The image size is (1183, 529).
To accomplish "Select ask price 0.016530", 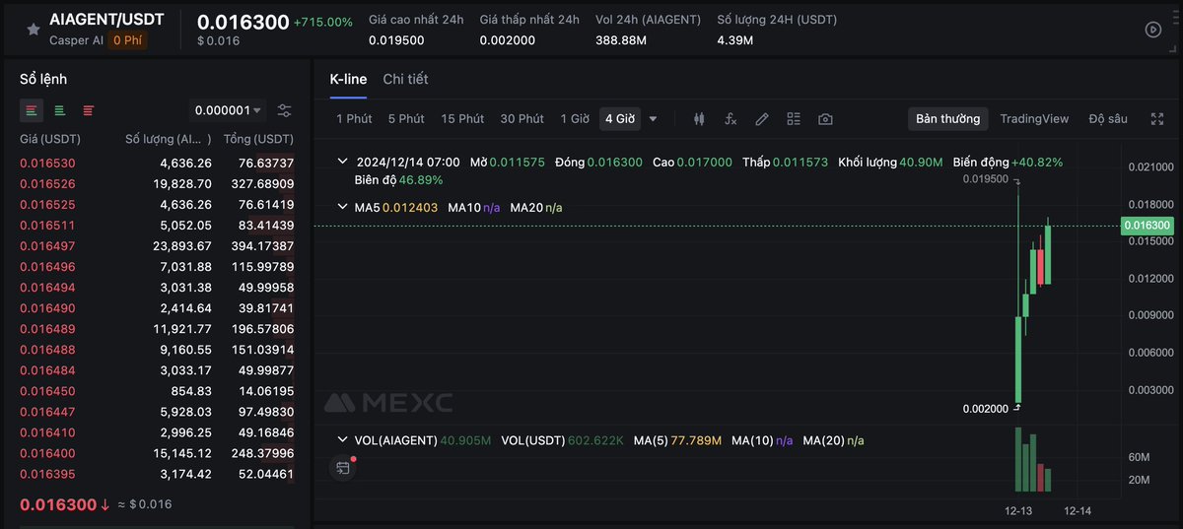I will (47, 164).
